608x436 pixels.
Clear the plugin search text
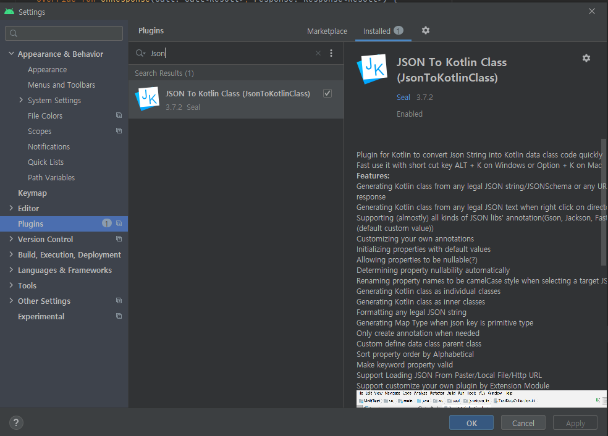click(x=318, y=53)
